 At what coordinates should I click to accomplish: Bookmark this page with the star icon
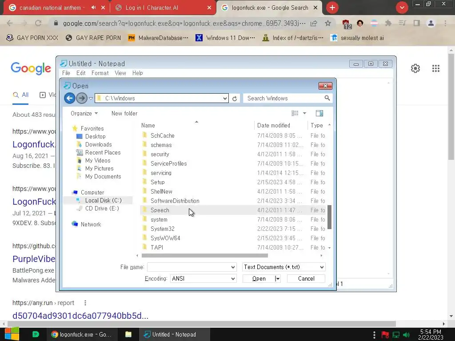point(328,23)
